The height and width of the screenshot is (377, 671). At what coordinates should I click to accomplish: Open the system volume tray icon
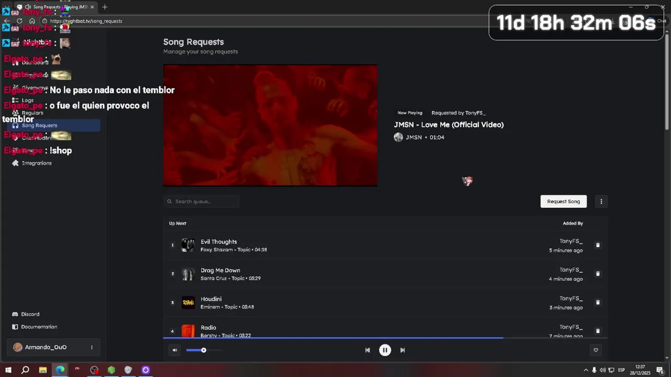click(x=602, y=370)
